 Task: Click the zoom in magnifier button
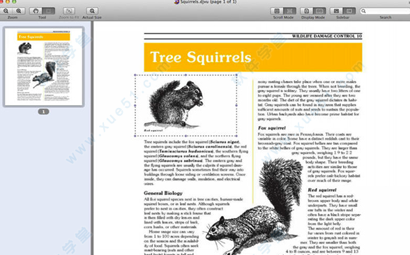coord(19,10)
